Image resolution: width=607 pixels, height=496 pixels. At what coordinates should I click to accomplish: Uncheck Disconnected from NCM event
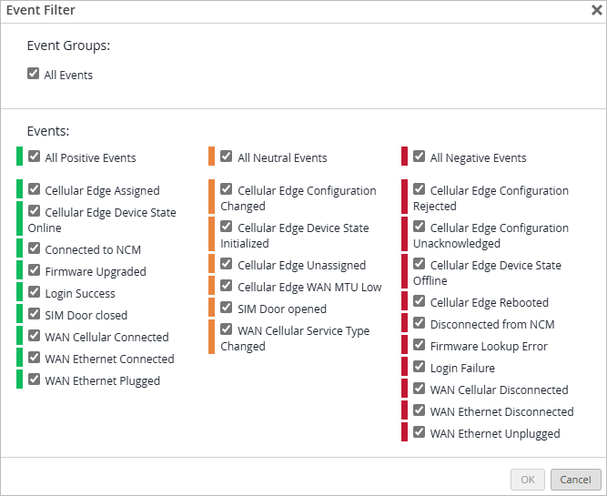(x=420, y=323)
